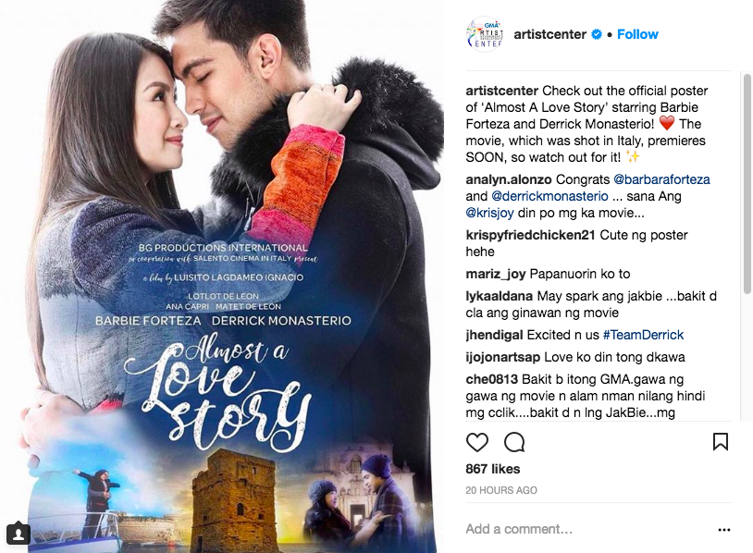Open #TeamDerrick hashtag
Viewport: 753px width, 553px height.
[643, 335]
